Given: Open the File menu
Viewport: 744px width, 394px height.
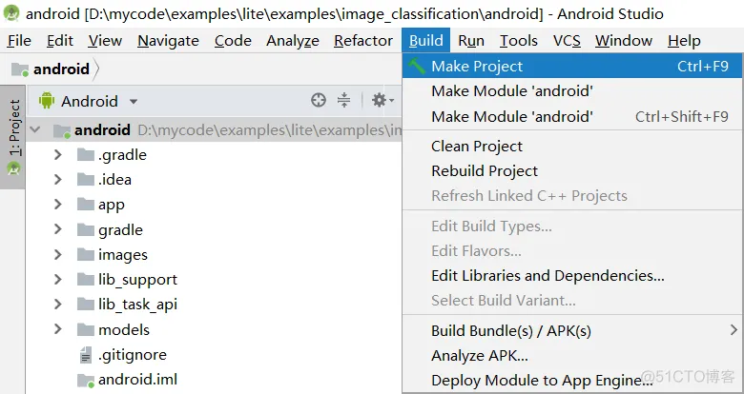Looking at the screenshot, I should (19, 41).
